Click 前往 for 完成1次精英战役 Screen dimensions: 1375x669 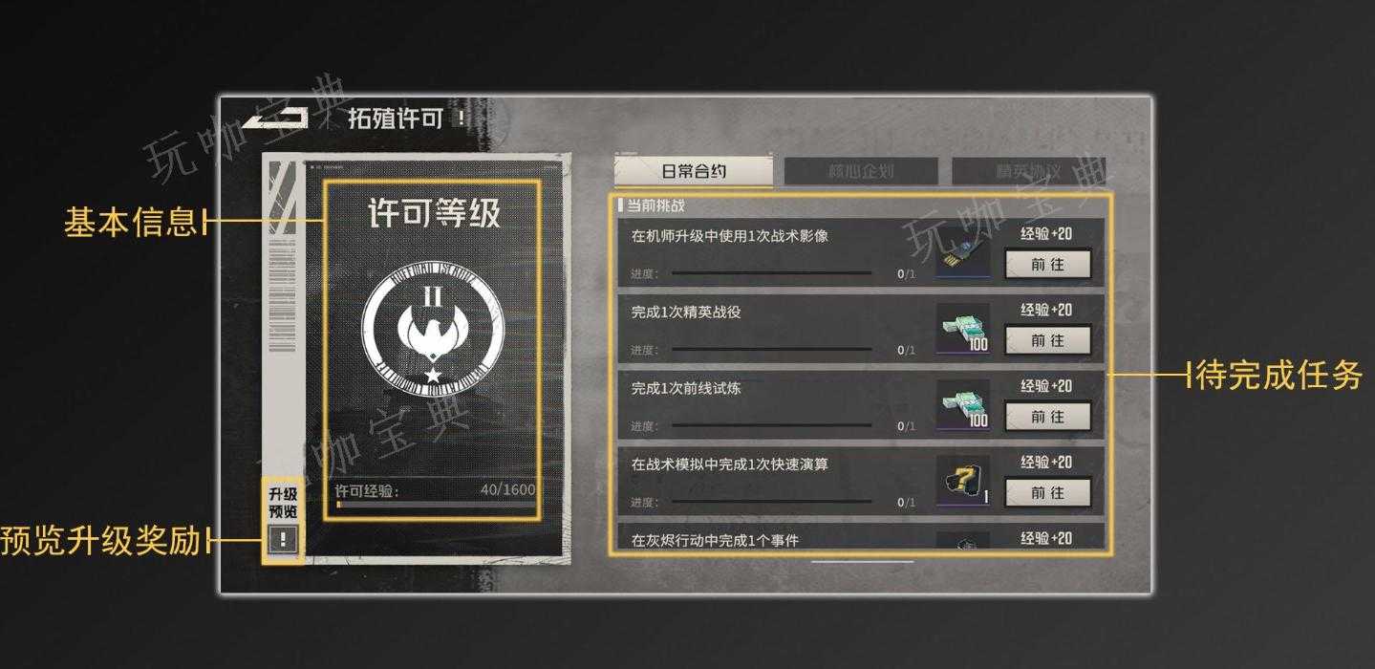pos(1047,340)
